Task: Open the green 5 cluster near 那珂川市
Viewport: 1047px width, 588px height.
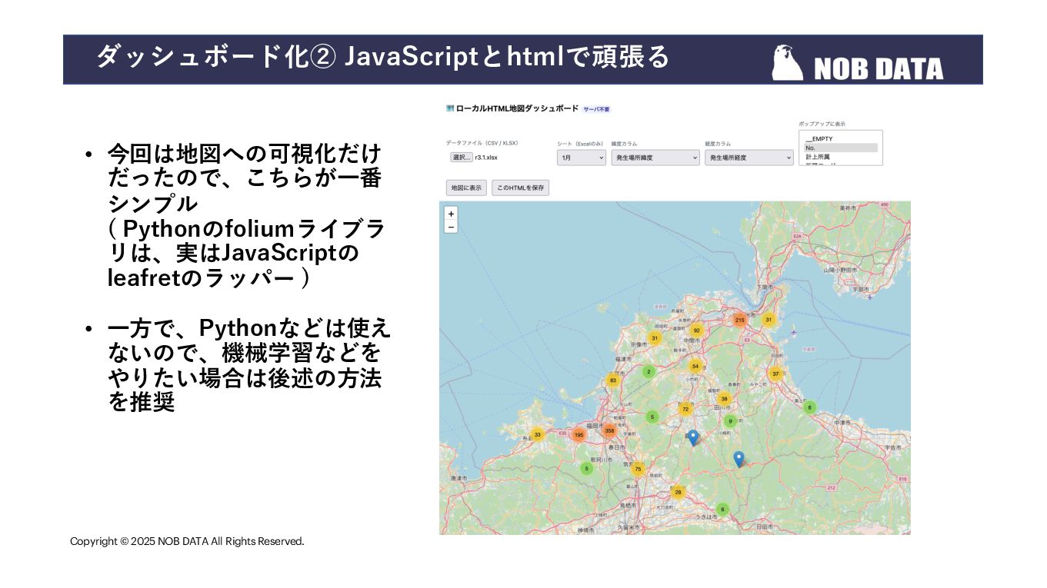Action: tap(586, 468)
